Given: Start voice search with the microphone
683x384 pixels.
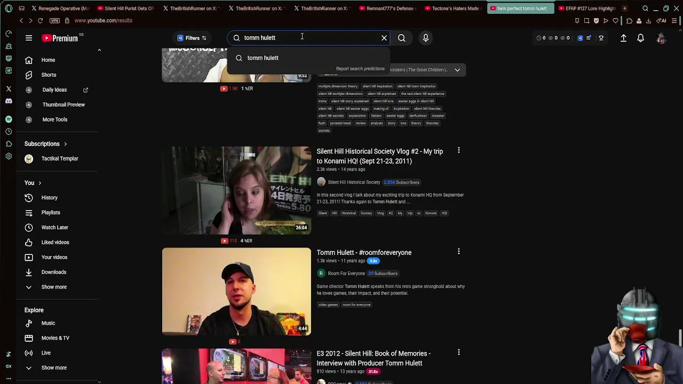Looking at the screenshot, I should [426, 38].
